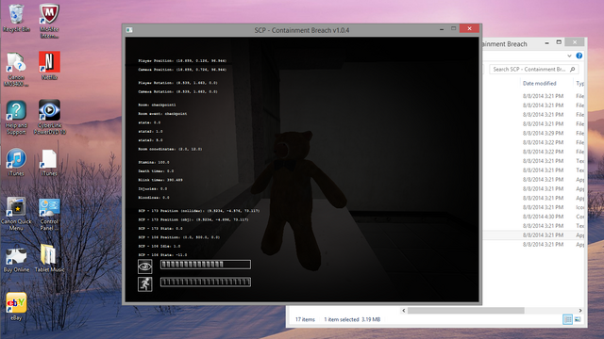Click the Player Rotation debug line

pos(177,83)
